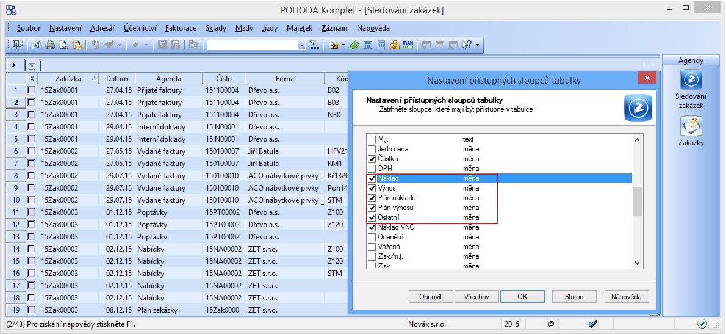Click the folder with star toolbar icon
Screen dimensions: 726x334
coord(333,45)
